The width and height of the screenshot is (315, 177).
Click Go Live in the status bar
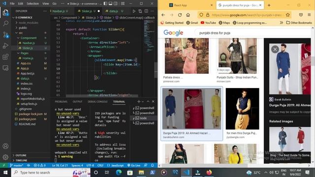pos(134,165)
